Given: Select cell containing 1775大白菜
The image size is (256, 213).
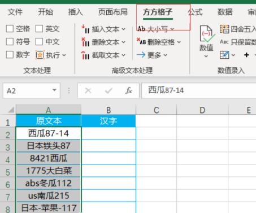Looking at the screenshot, I should click(x=49, y=171).
